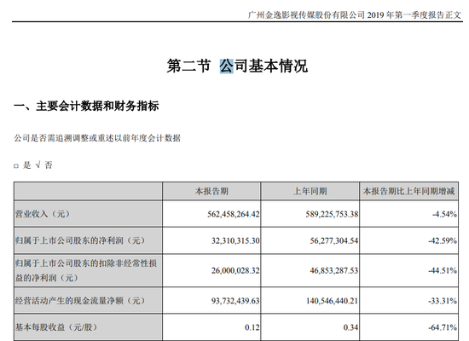Select the 是 checkbox box
Image resolution: width=469 pixels, height=341 pixels.
(x=16, y=165)
